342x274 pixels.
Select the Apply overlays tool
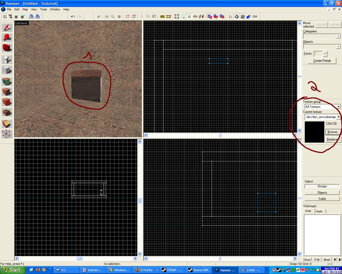coord(7,113)
